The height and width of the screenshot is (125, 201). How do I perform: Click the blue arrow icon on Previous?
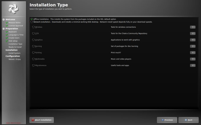click(163, 120)
